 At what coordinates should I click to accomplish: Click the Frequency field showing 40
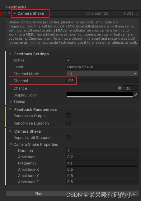[102, 163]
